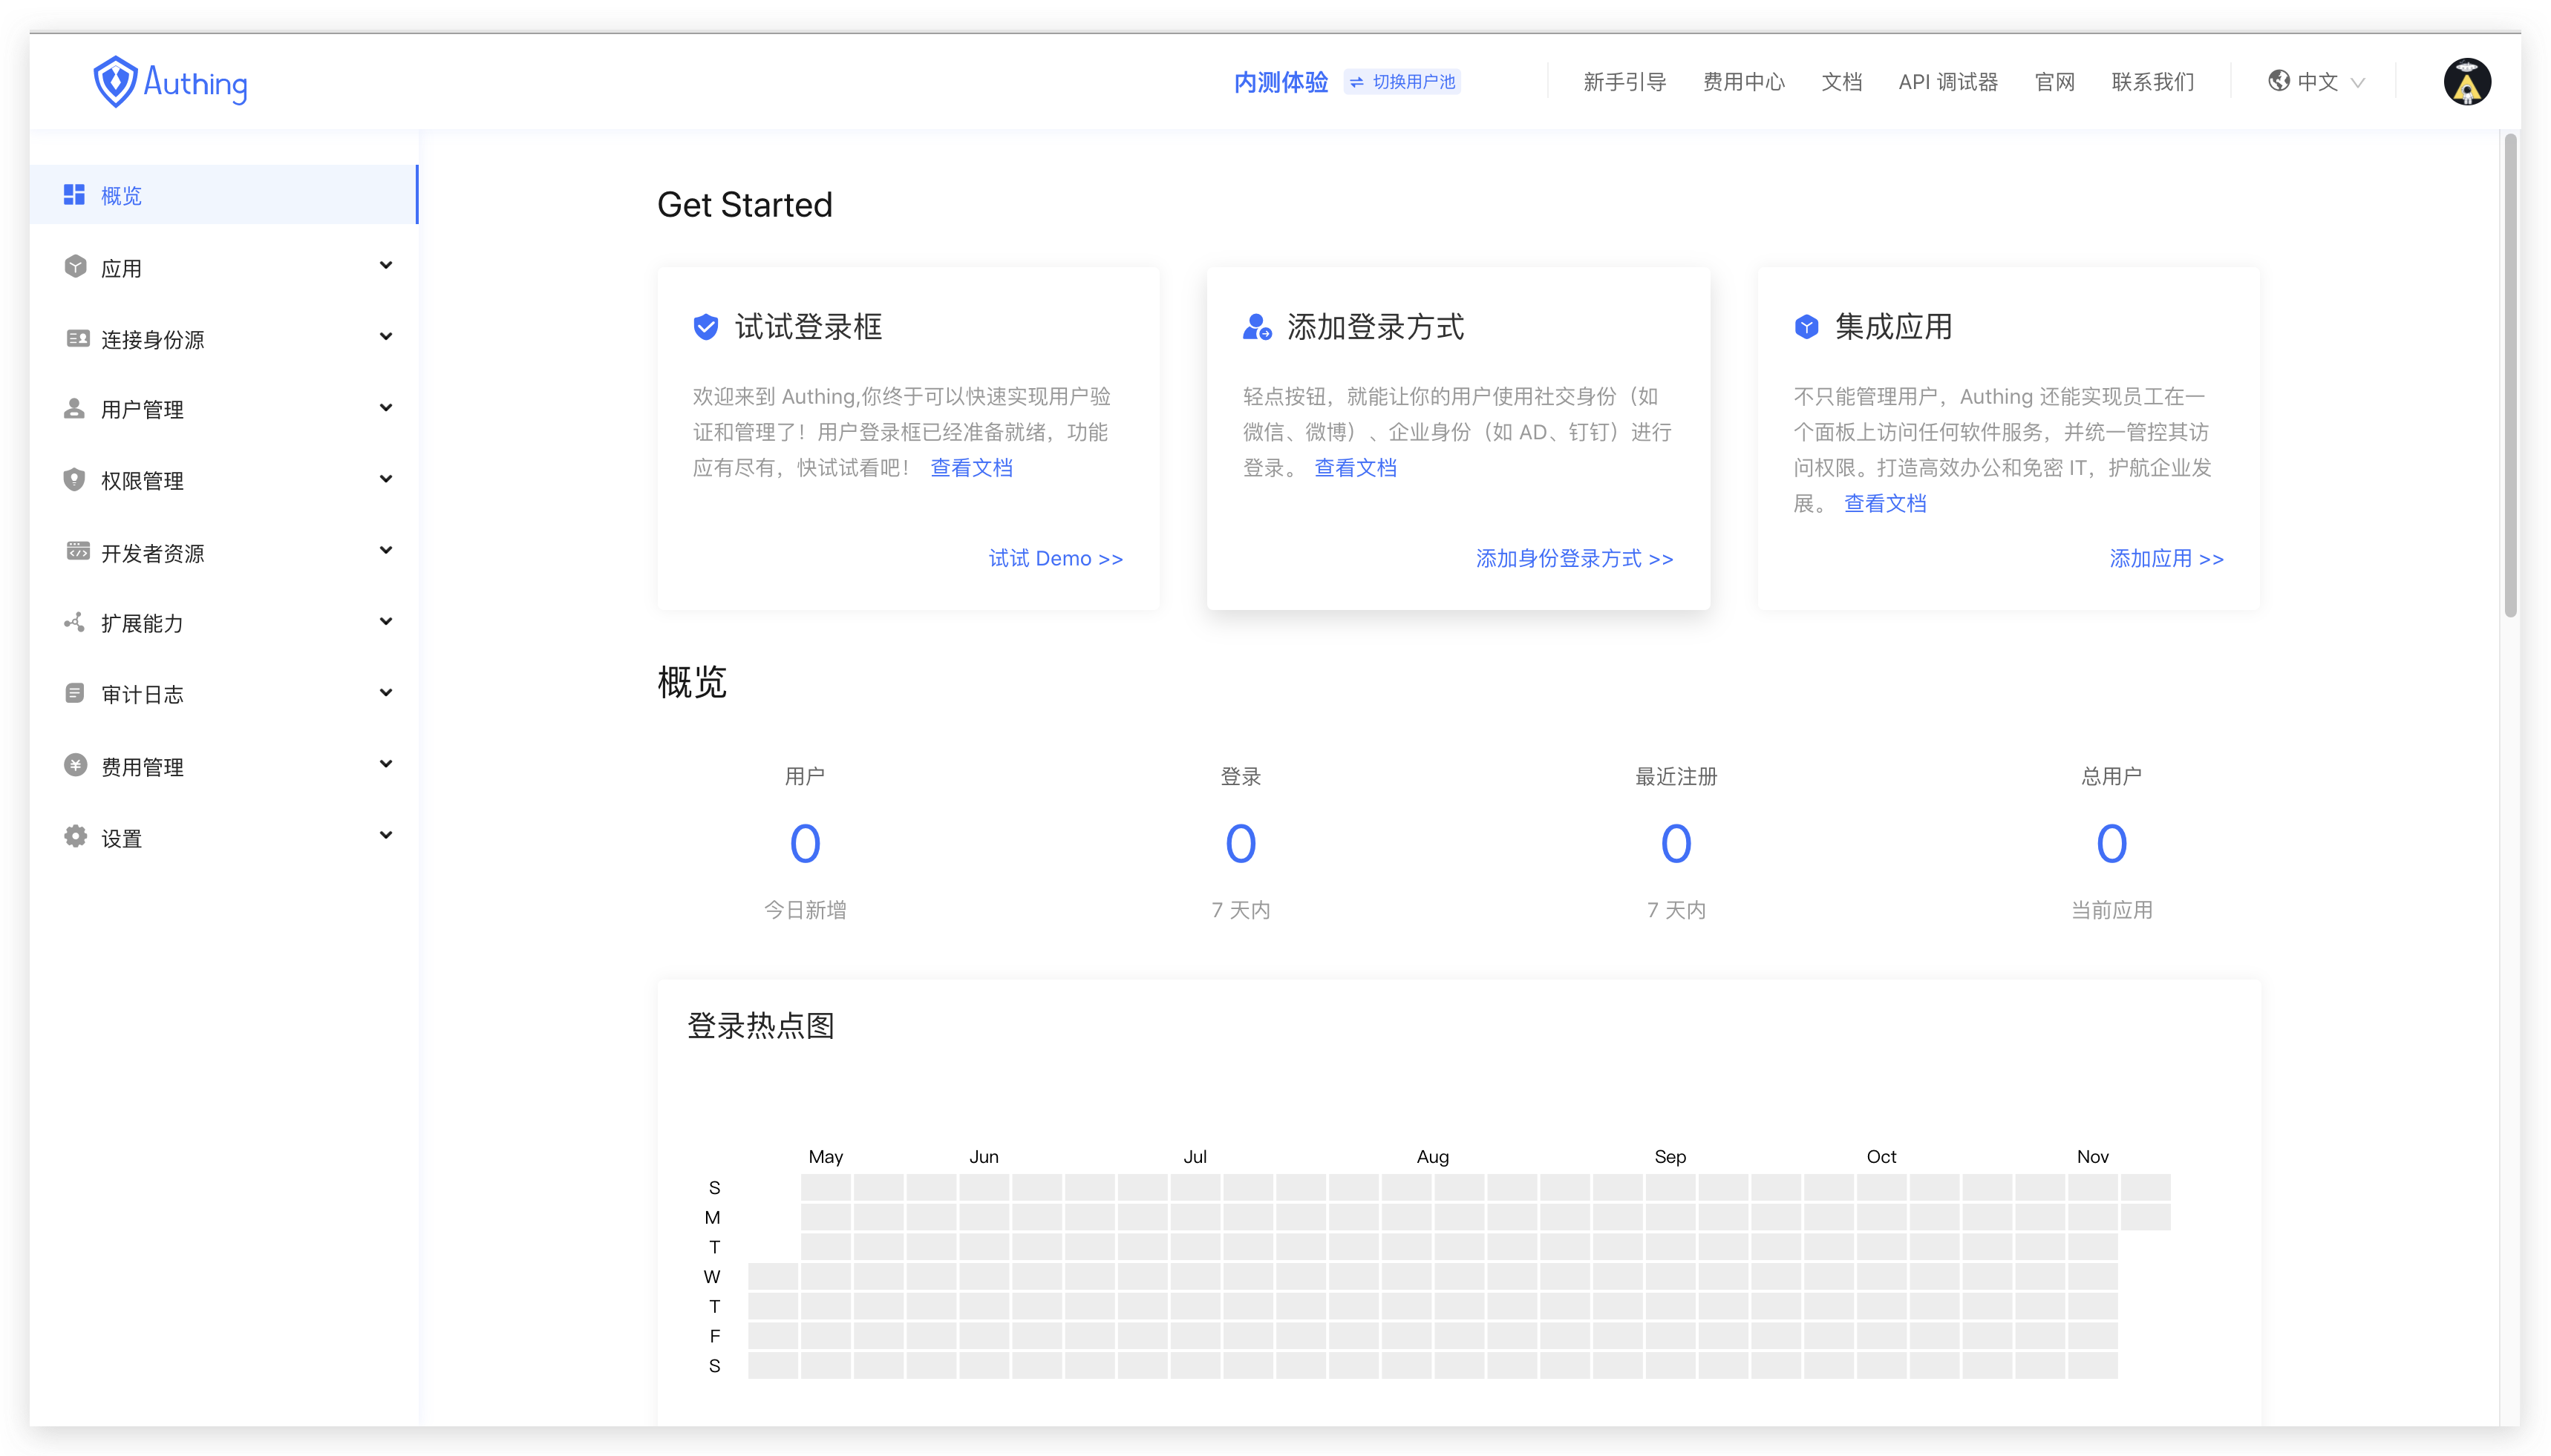Click the 开发者资源 developer resources icon

pos(76,551)
